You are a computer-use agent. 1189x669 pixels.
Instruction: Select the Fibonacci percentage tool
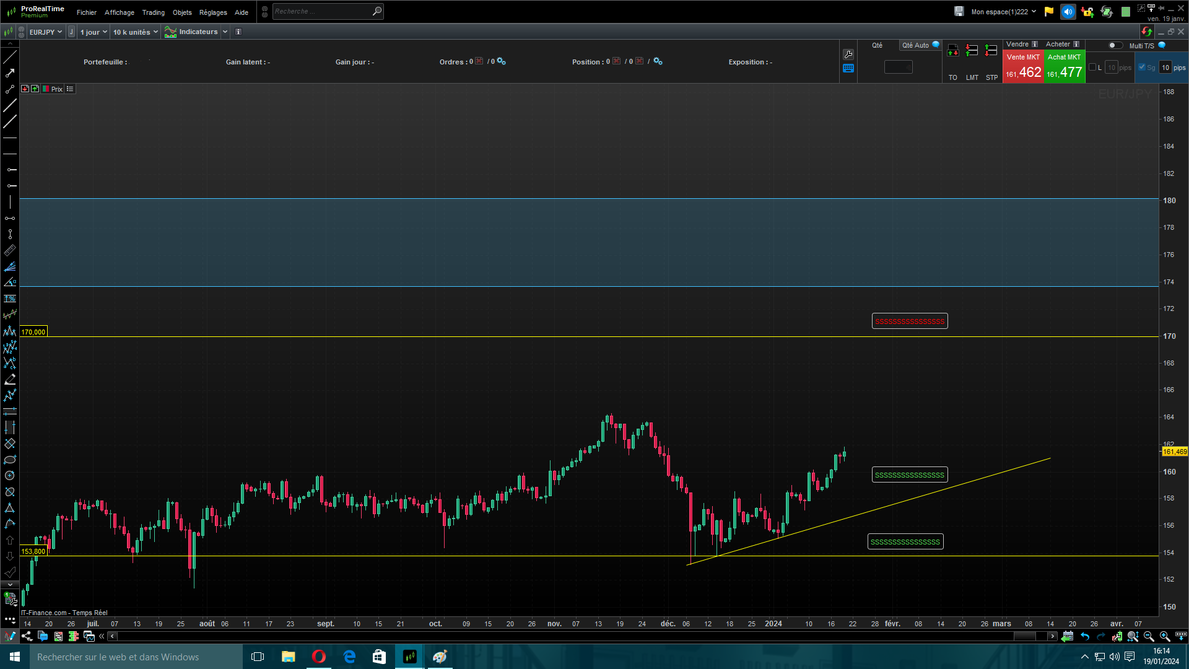(x=10, y=299)
